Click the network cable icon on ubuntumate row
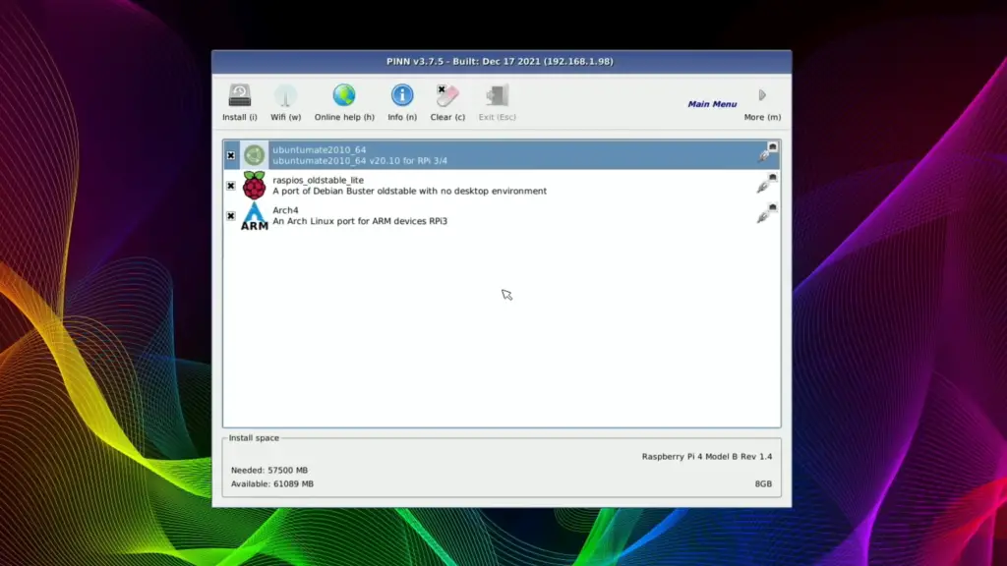The image size is (1007, 566). (x=767, y=152)
